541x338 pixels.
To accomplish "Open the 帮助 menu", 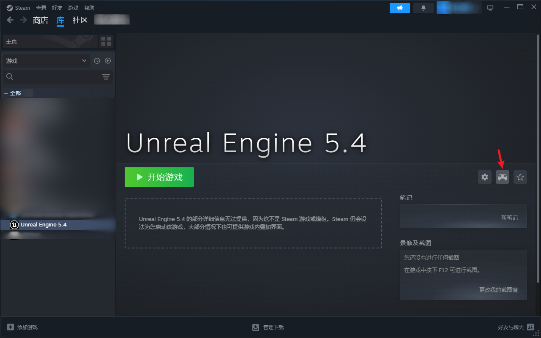I will [x=89, y=8].
